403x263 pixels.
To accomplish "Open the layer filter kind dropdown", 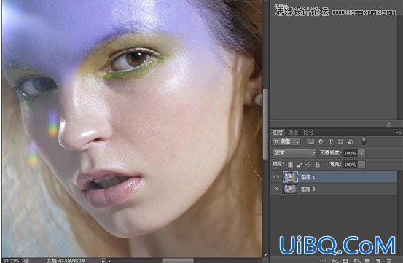I will (286, 141).
